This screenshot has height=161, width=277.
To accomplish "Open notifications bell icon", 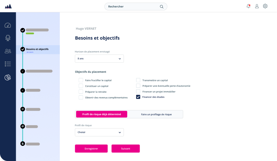I will point(248,6).
